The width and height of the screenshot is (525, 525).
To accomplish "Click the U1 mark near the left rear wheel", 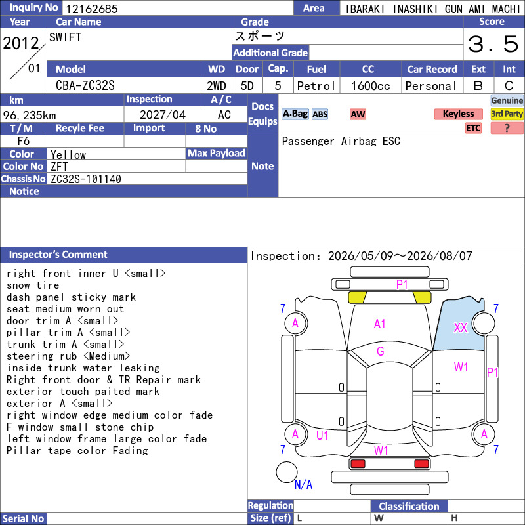I will pos(322,435).
